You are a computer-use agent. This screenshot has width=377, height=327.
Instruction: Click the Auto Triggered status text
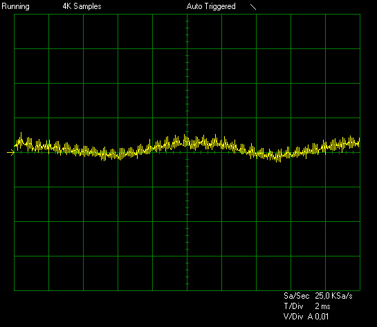click(211, 6)
